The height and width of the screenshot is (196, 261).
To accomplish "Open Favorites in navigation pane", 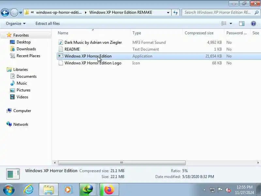I will point(21,35).
